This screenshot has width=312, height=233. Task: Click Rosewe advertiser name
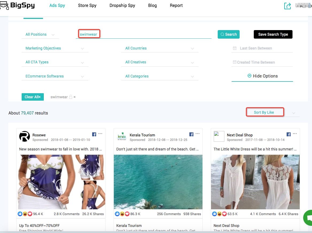tap(39, 135)
